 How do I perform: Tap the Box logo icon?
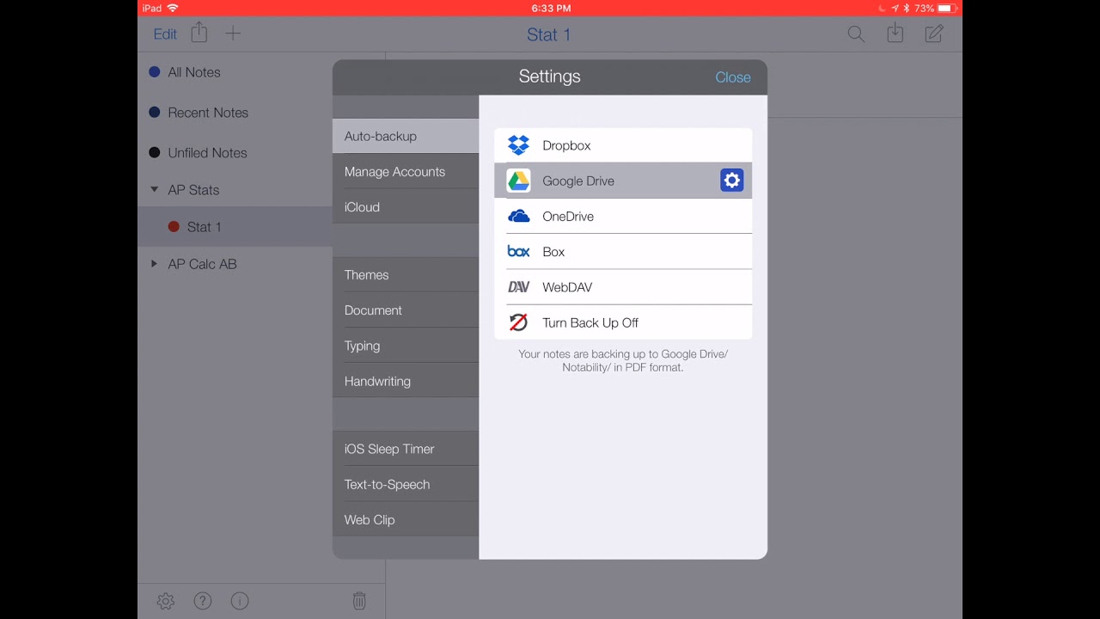point(518,252)
